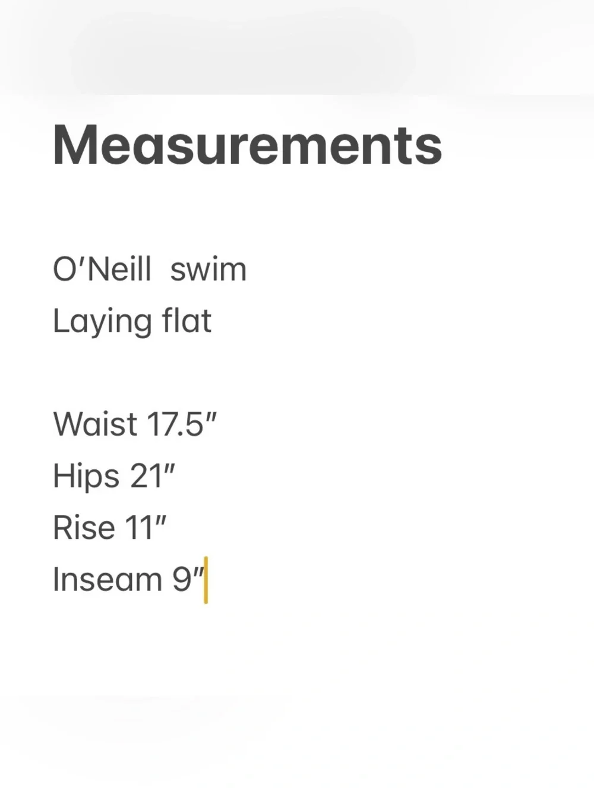
Task: Place cursor on the value 11"
Action: 146,528
